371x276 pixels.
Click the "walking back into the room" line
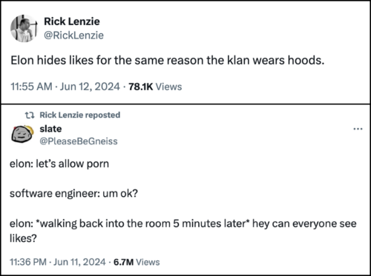pyautogui.click(x=183, y=223)
